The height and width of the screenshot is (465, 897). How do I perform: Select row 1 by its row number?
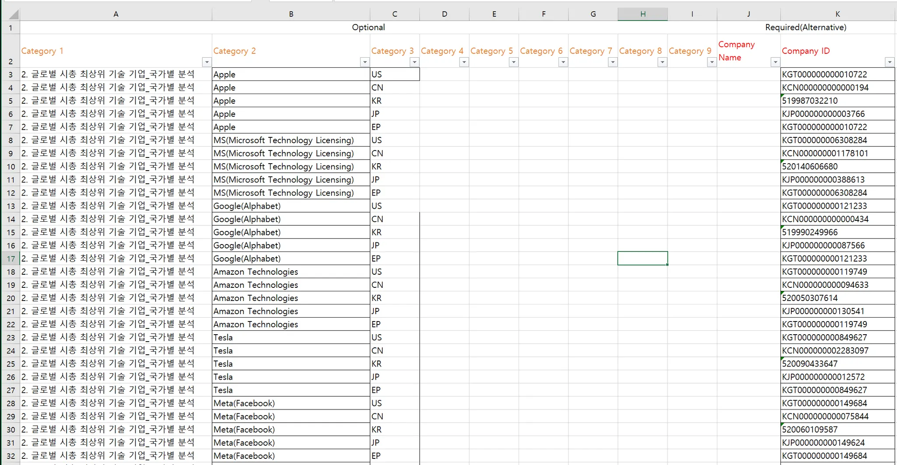[x=11, y=28]
